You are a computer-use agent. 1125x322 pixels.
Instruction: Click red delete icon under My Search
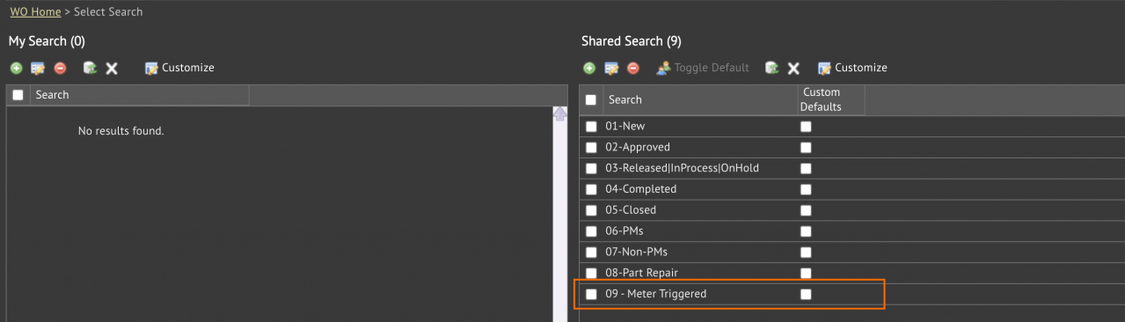coord(60,68)
